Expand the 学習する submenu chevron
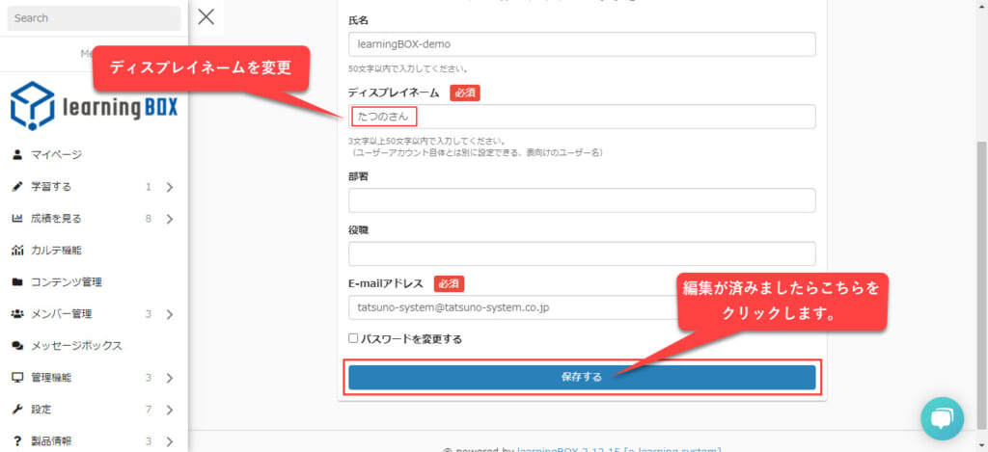The height and width of the screenshot is (452, 988). pyautogui.click(x=169, y=187)
